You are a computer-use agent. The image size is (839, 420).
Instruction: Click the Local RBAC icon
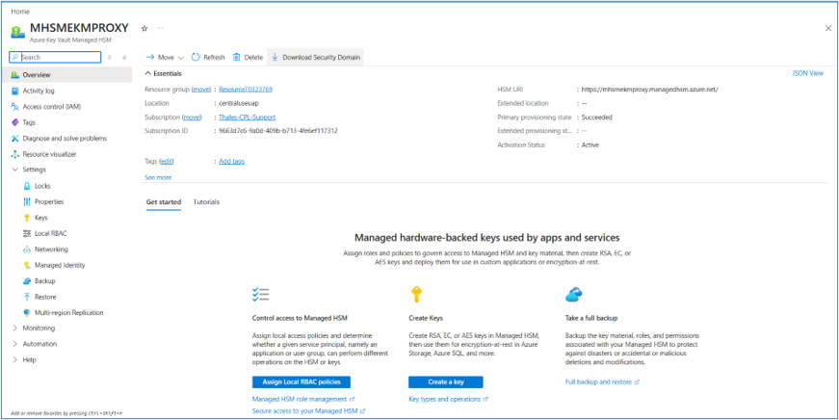pyautogui.click(x=27, y=233)
